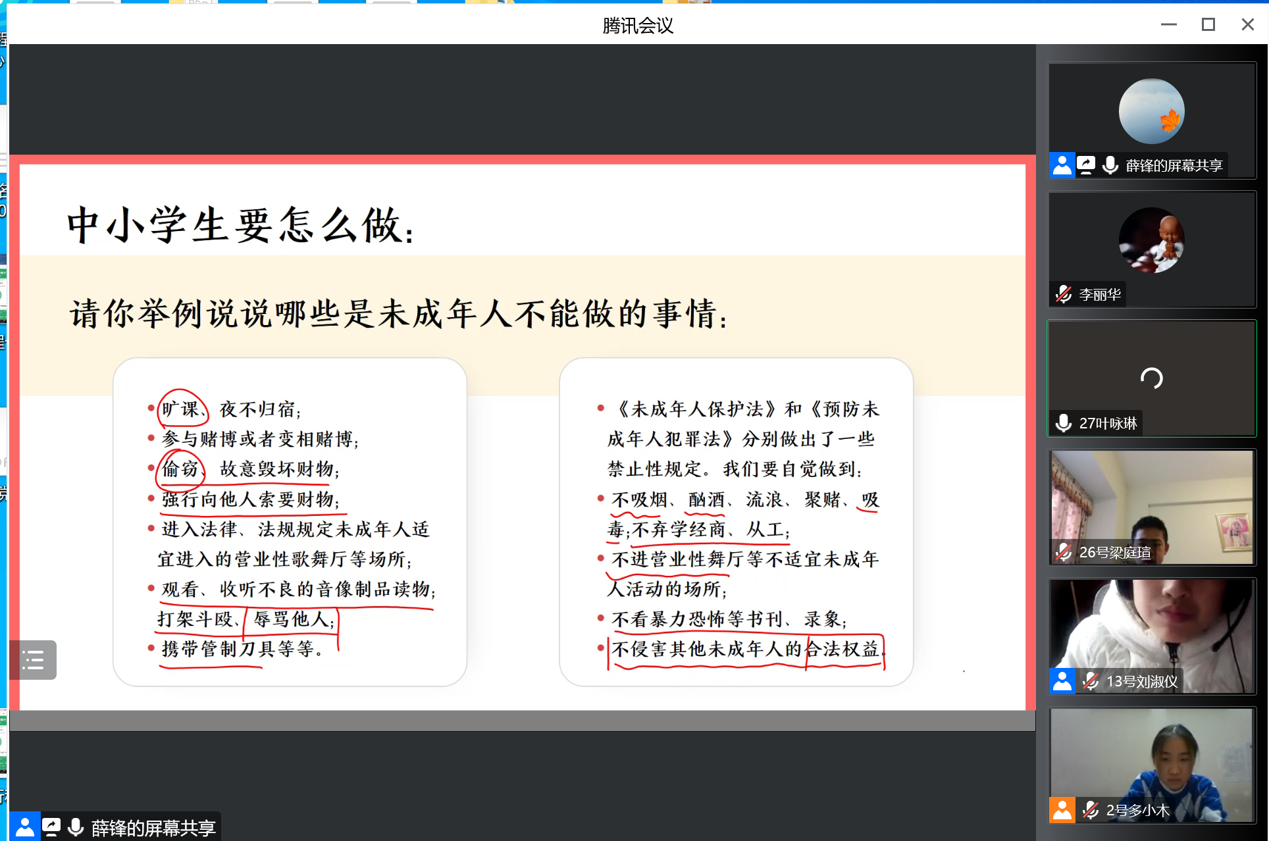
Task: Click microphone icon beside 27叶咏琳
Action: (x=1064, y=423)
